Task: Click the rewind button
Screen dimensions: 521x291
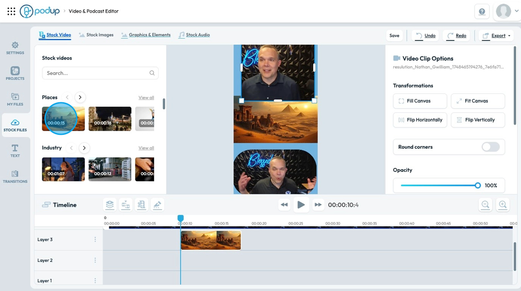Action: coord(284,205)
